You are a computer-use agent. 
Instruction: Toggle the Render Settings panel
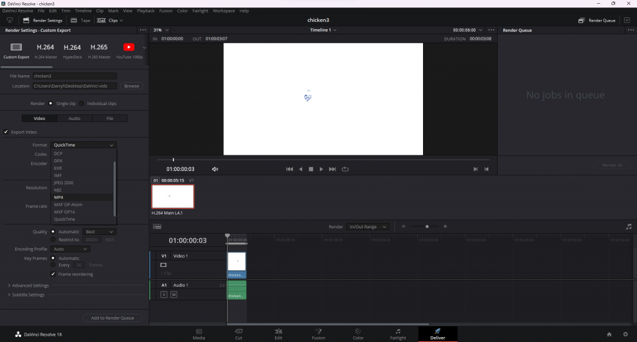pos(43,21)
